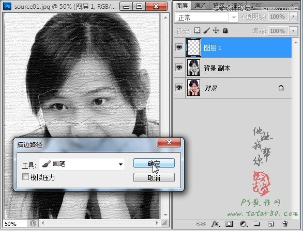Click the lock image pixels brush icon
Image resolution: width=303 pixels, height=231 pixels.
pyautogui.click(x=207, y=30)
